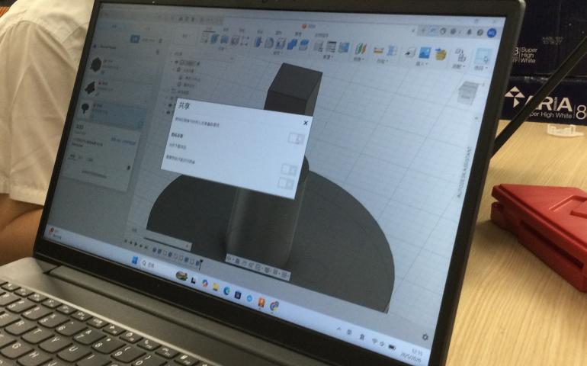The image size is (587, 366).
Task: Open the battery status tray icon
Action: pyautogui.click(x=392, y=347)
